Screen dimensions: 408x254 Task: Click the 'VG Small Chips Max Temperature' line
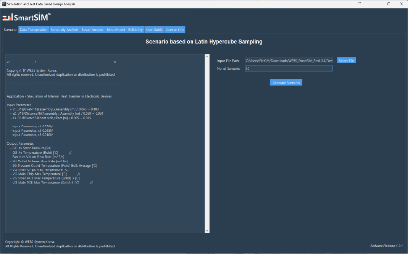39,169
